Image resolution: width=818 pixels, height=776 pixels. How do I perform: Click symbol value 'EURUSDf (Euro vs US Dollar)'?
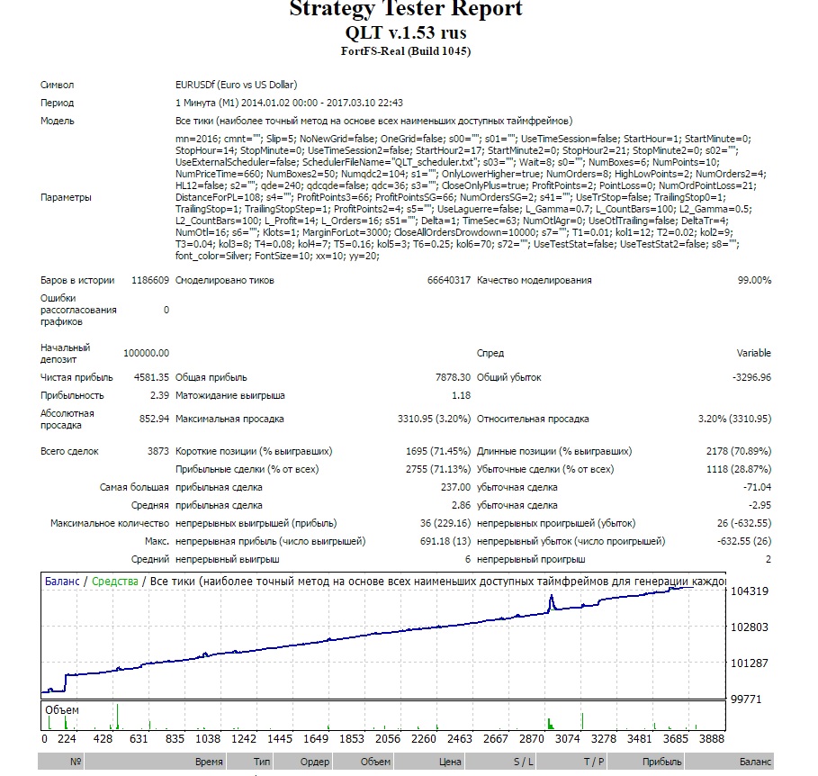[x=237, y=85]
